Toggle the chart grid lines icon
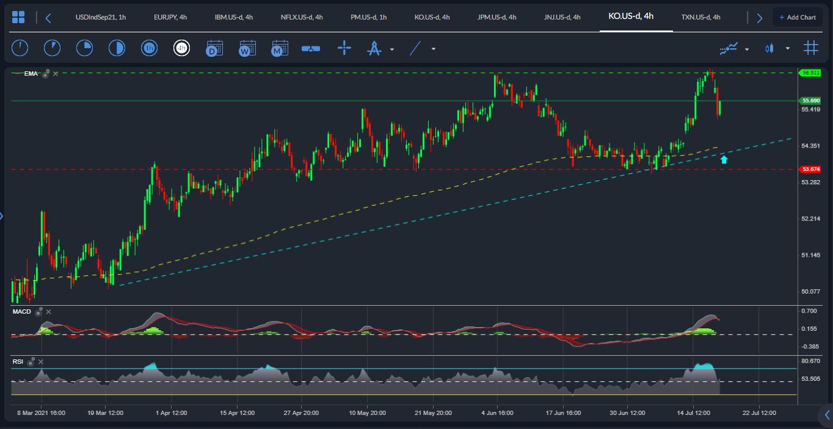The width and height of the screenshot is (833, 429). click(x=810, y=48)
